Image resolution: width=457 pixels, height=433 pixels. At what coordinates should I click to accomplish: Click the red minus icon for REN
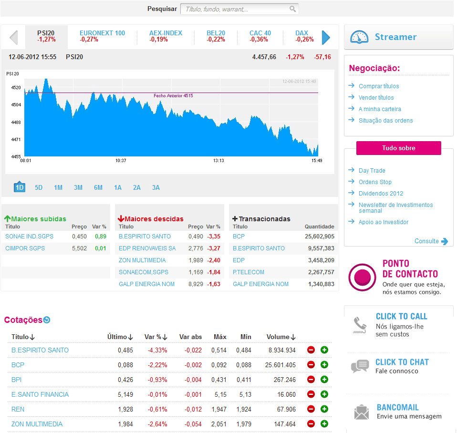311,409
